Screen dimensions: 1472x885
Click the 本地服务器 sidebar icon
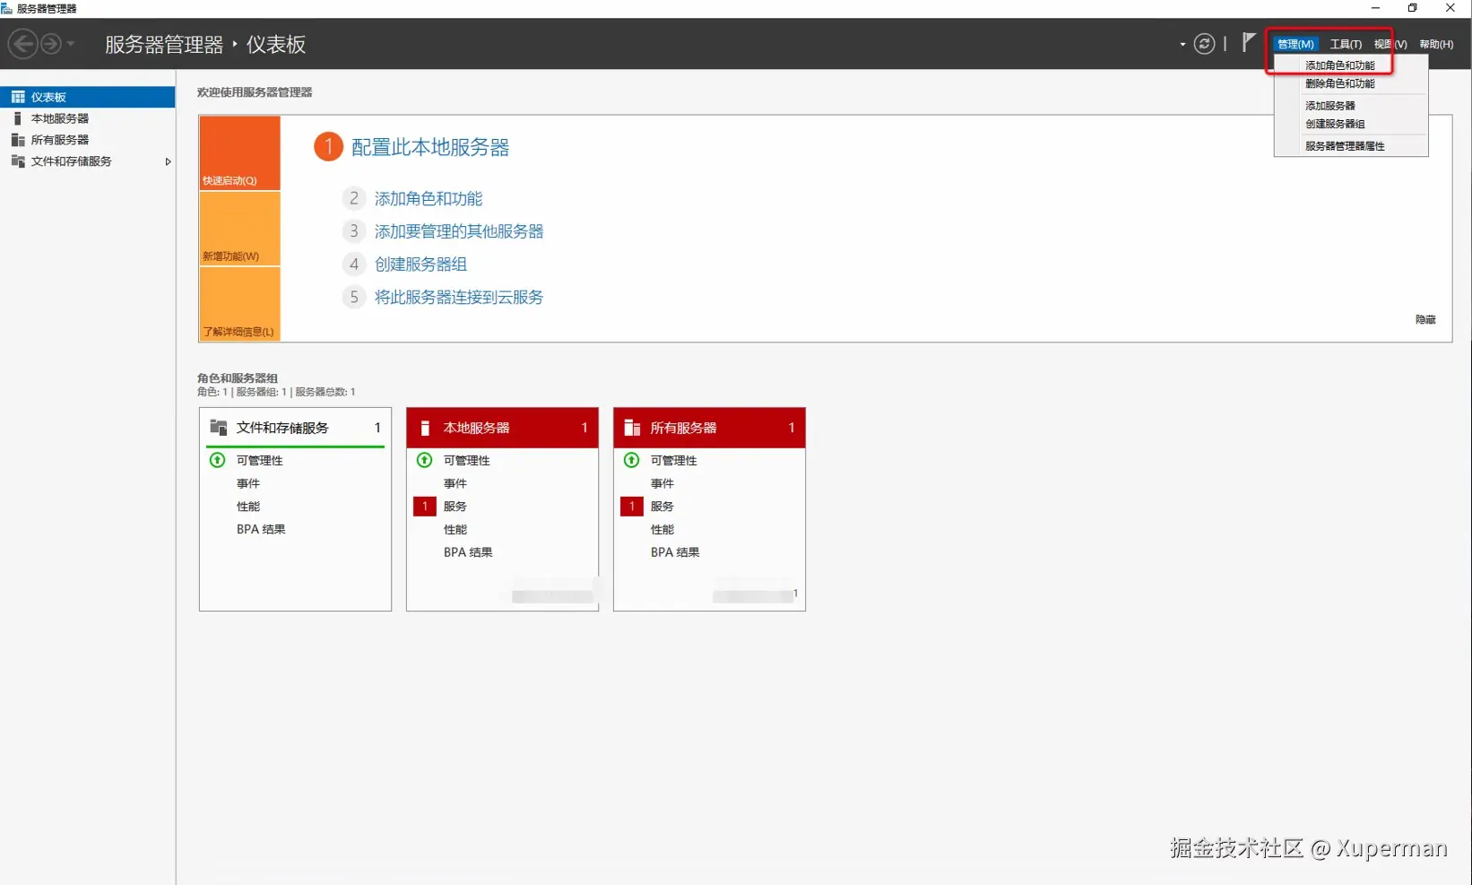pyautogui.click(x=17, y=118)
